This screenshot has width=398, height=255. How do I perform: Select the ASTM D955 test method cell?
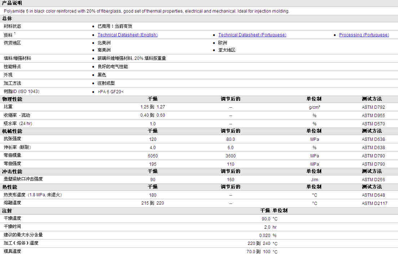373,115
